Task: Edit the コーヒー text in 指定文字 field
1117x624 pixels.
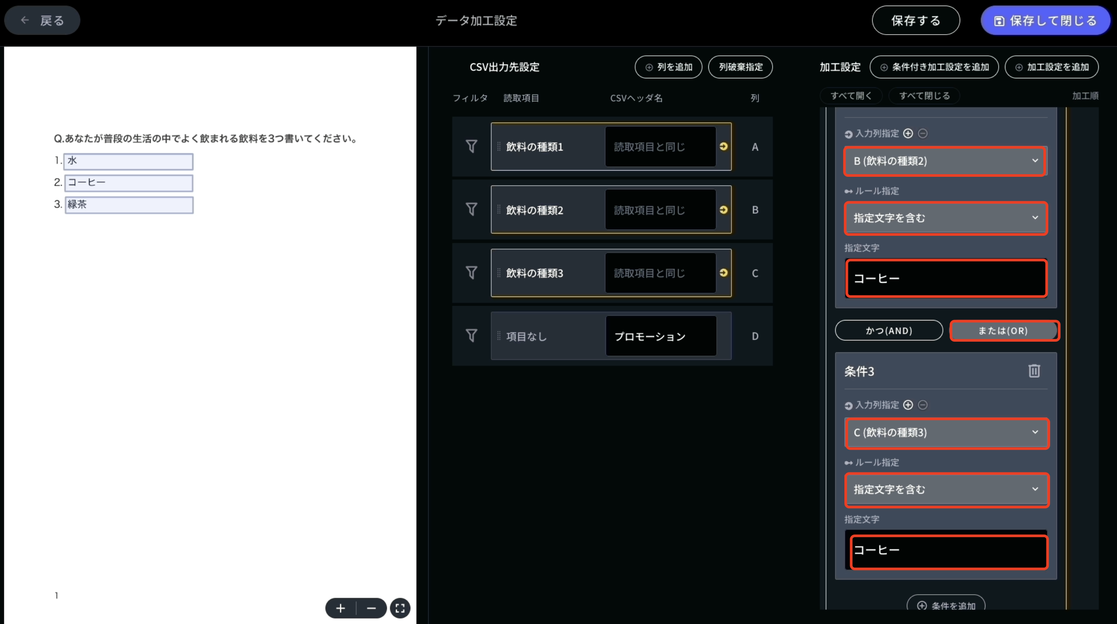Action: click(x=946, y=278)
